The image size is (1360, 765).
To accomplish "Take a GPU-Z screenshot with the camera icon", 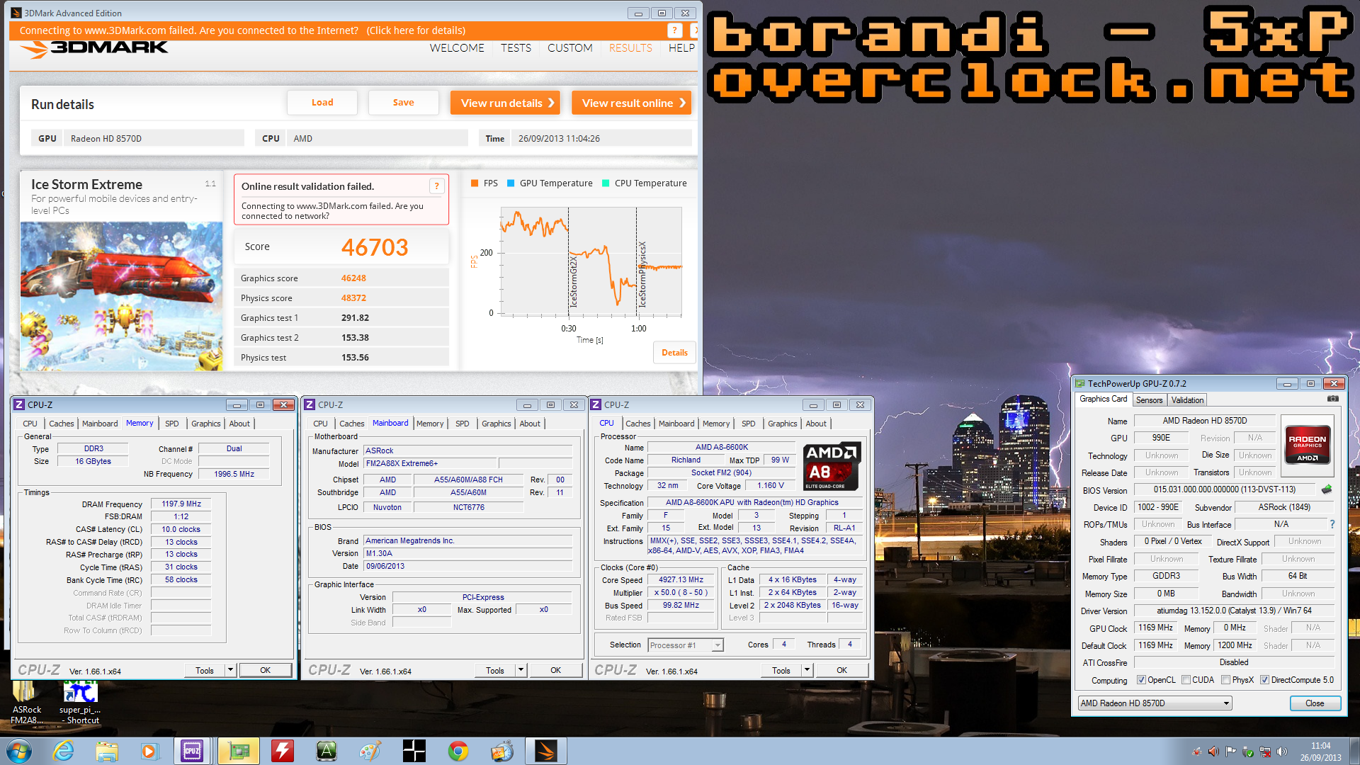I will 1332,399.
